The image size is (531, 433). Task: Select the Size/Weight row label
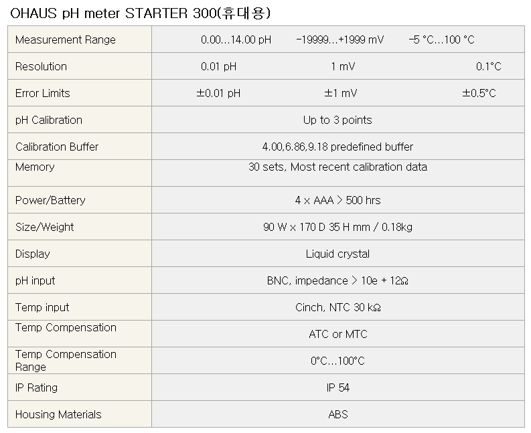(44, 227)
